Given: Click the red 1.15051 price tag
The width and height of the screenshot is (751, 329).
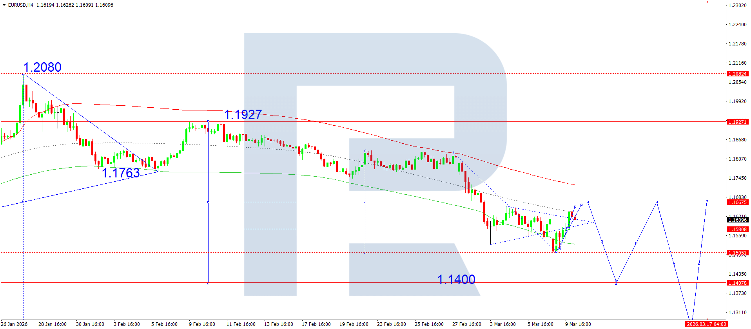Looking at the screenshot, I should click(x=737, y=253).
